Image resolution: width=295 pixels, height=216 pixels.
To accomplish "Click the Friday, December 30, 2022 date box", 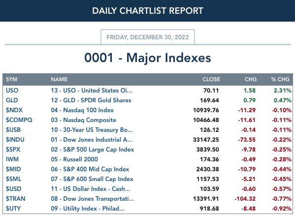I will (148, 37).
